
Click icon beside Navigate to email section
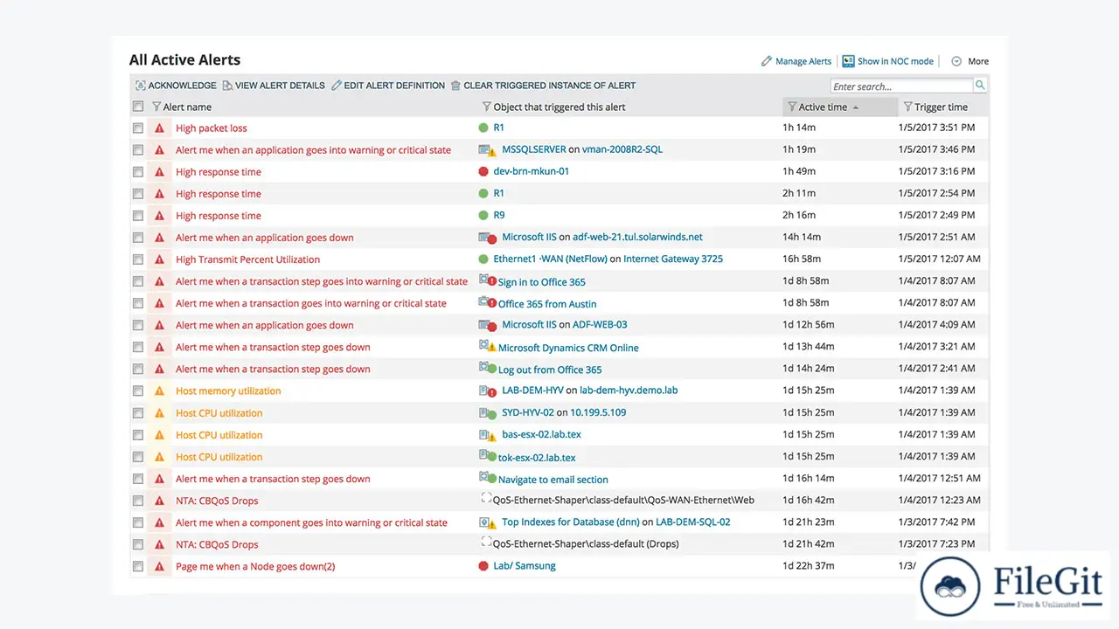[x=488, y=478]
